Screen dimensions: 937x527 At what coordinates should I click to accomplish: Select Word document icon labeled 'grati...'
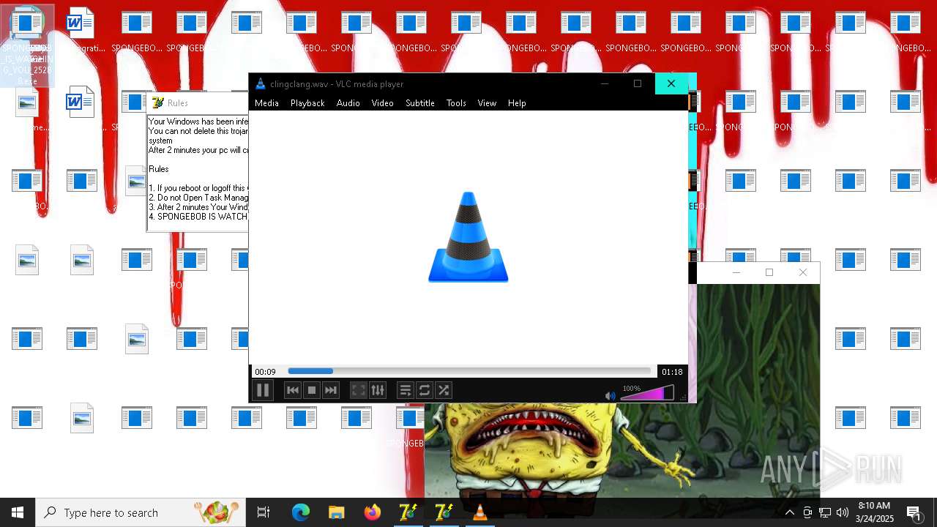(81, 31)
